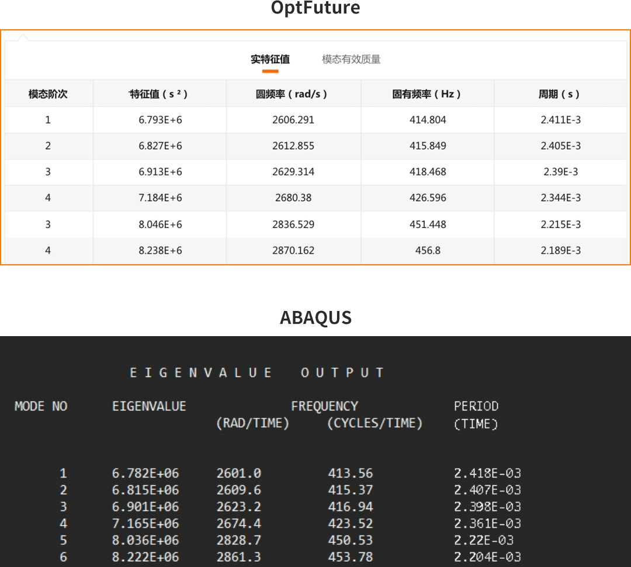Select the 2.344E-3 period cell
The width and height of the screenshot is (631, 567).
560,198
